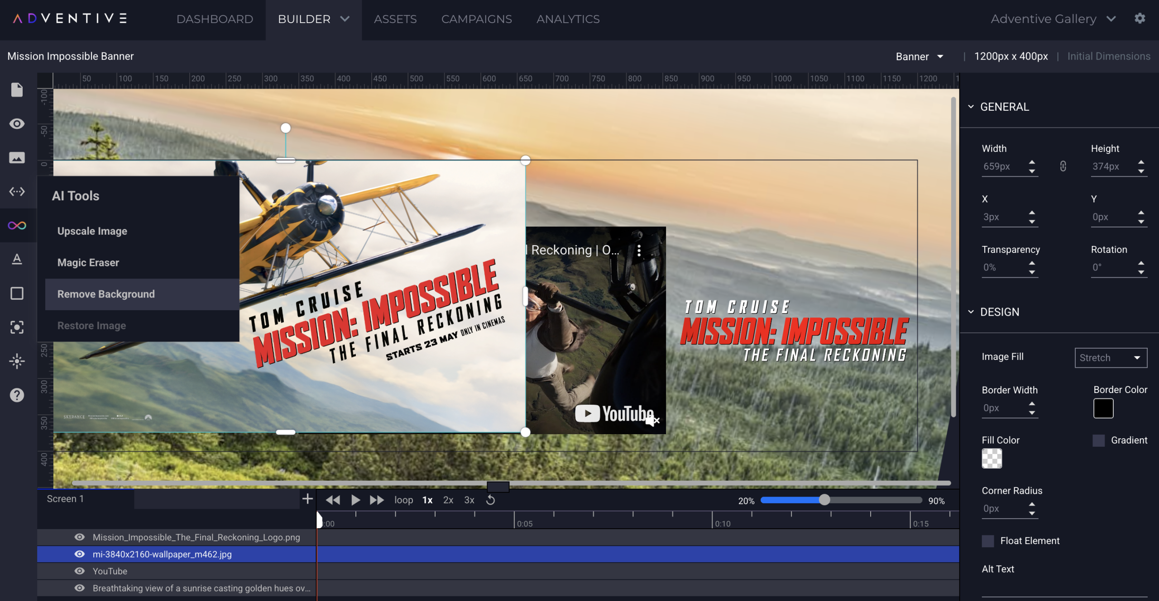
Task: Enable the Float Element checkbox
Action: tap(988, 541)
